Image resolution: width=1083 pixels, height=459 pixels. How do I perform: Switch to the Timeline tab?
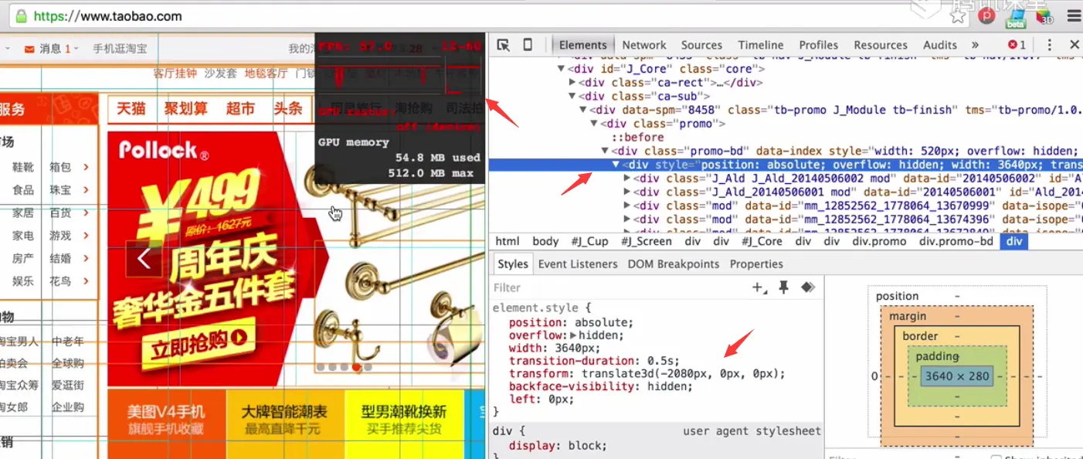[760, 45]
